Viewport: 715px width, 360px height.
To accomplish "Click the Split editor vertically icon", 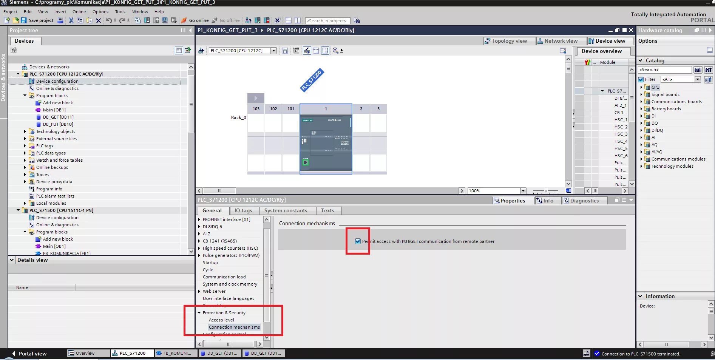I will (298, 20).
